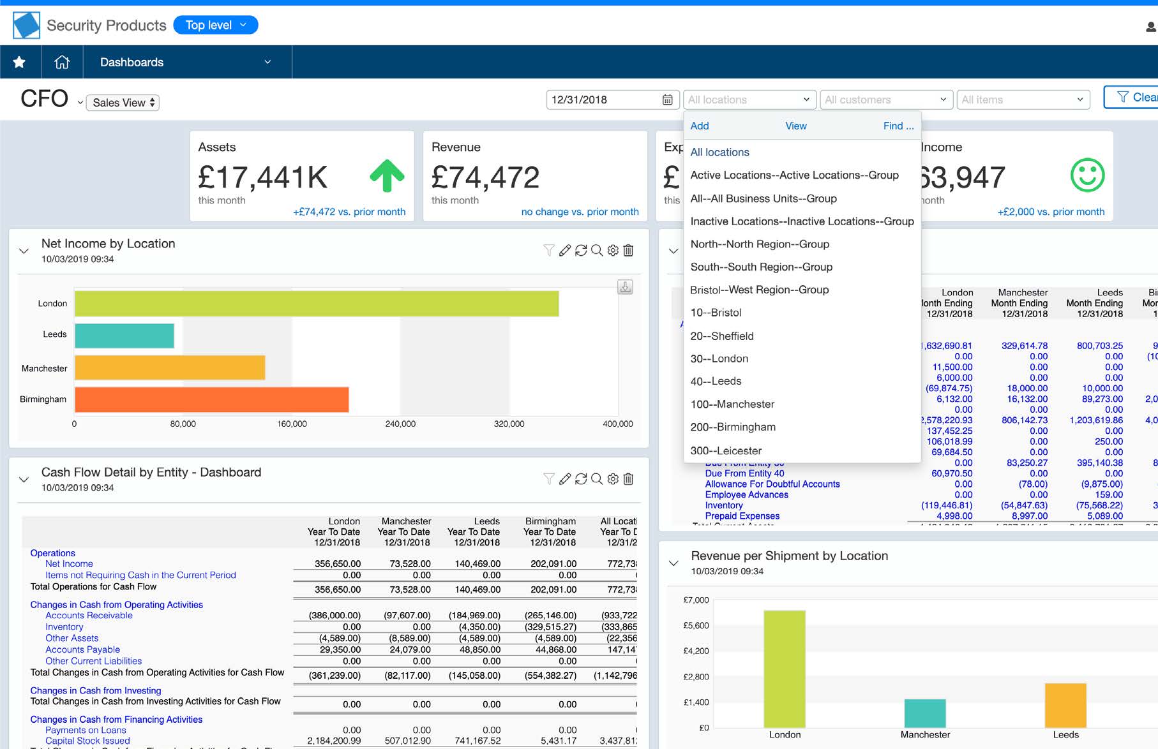The image size is (1158, 749).
Task: Open the date picker calendar icon
Action: (667, 100)
